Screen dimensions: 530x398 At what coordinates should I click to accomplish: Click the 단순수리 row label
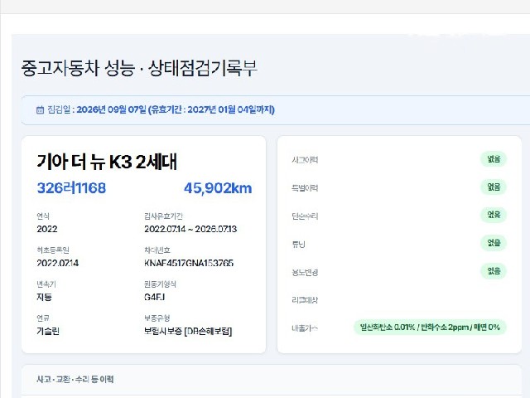305,216
